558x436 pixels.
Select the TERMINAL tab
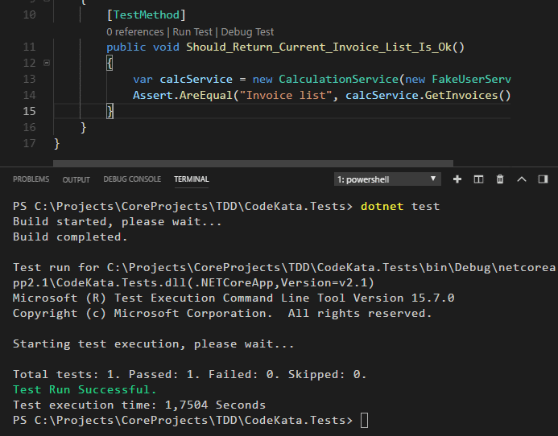(192, 179)
